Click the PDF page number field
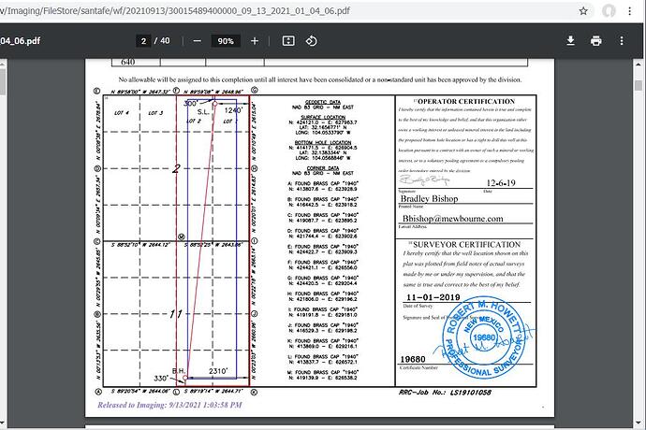Viewport: 646px width, 430px height. click(x=143, y=41)
